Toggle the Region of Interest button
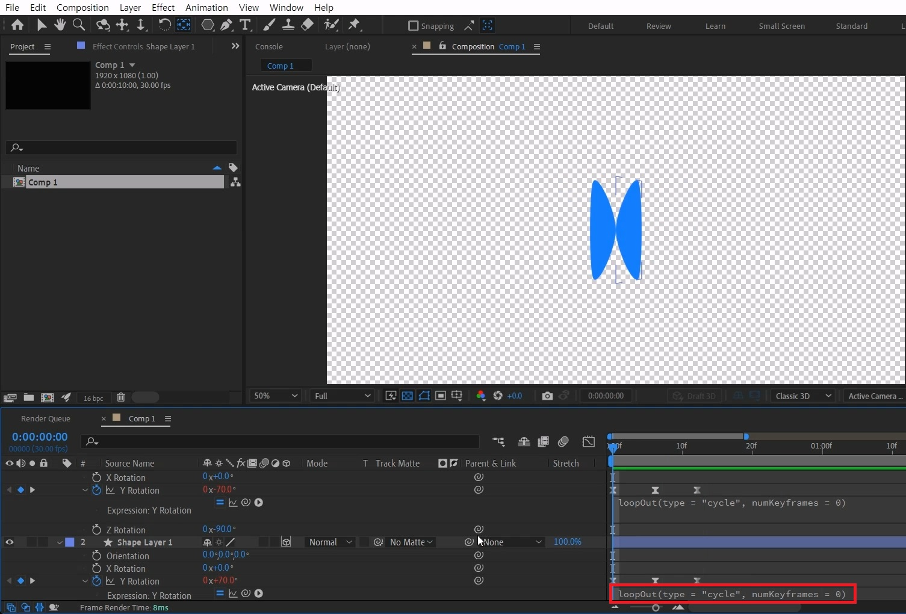This screenshot has height=614, width=906. coord(441,395)
